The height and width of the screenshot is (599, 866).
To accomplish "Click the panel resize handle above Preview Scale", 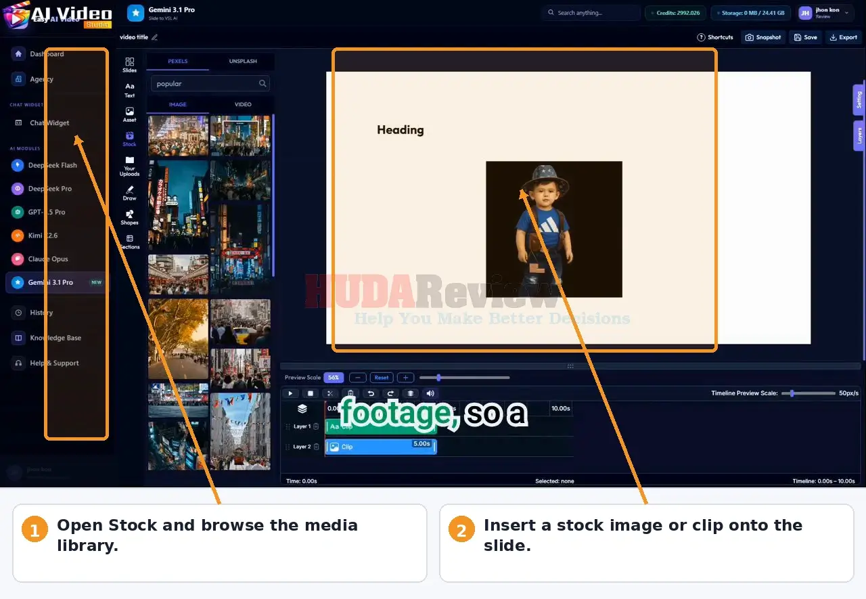I will [x=570, y=366].
